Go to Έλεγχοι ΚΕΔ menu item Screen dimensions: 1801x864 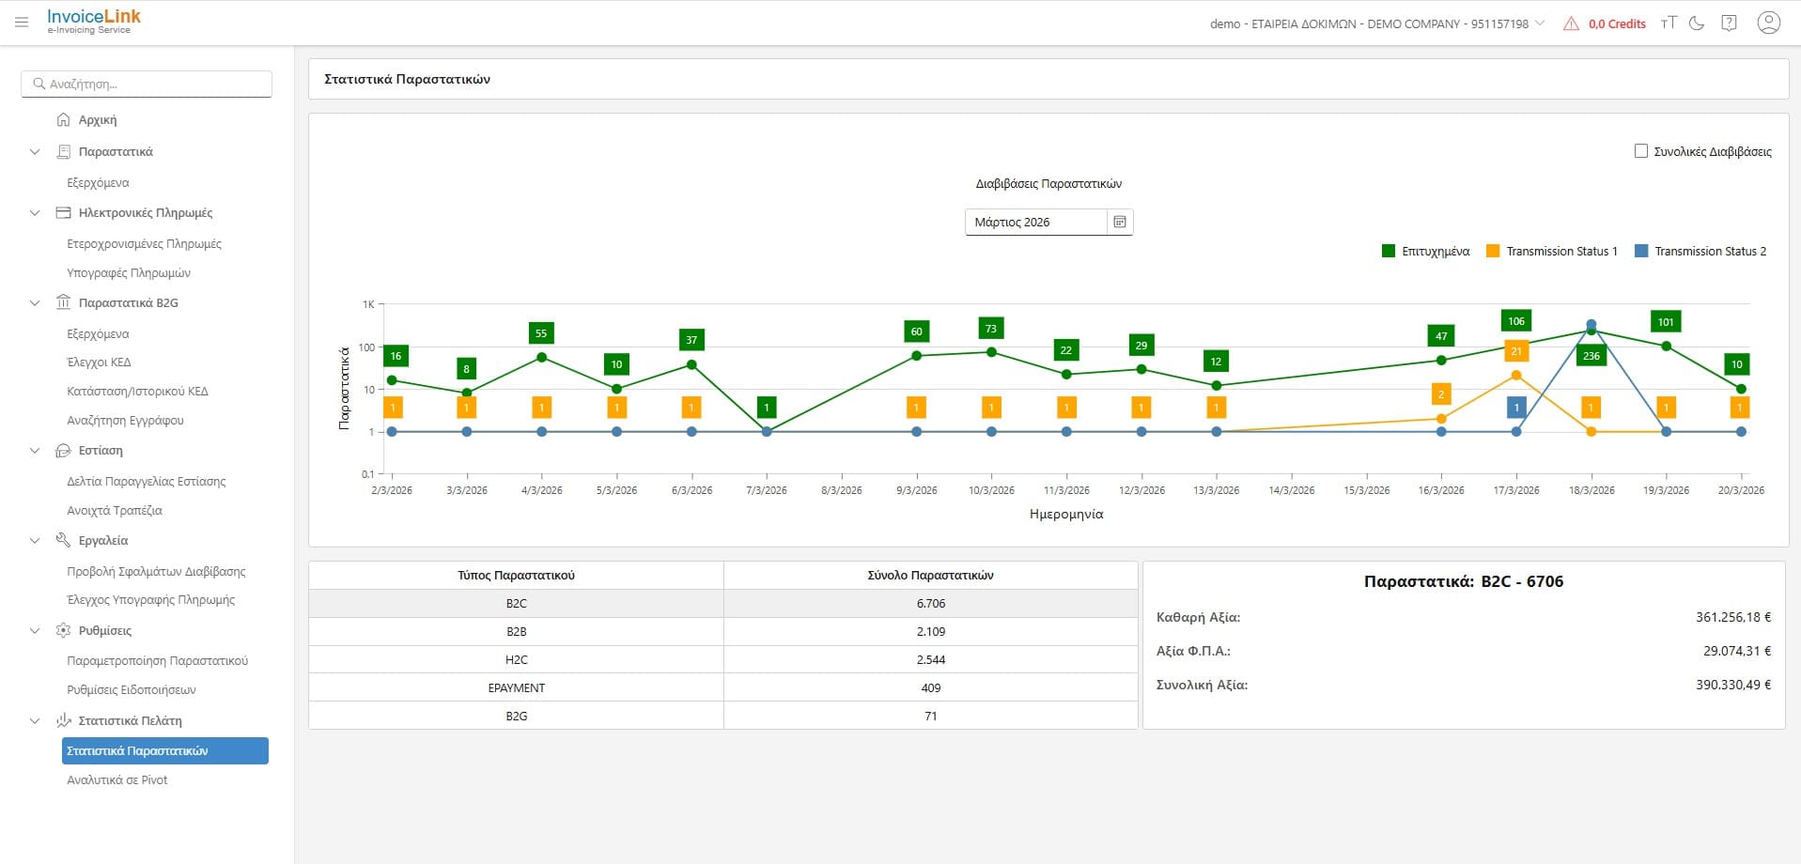click(x=99, y=363)
